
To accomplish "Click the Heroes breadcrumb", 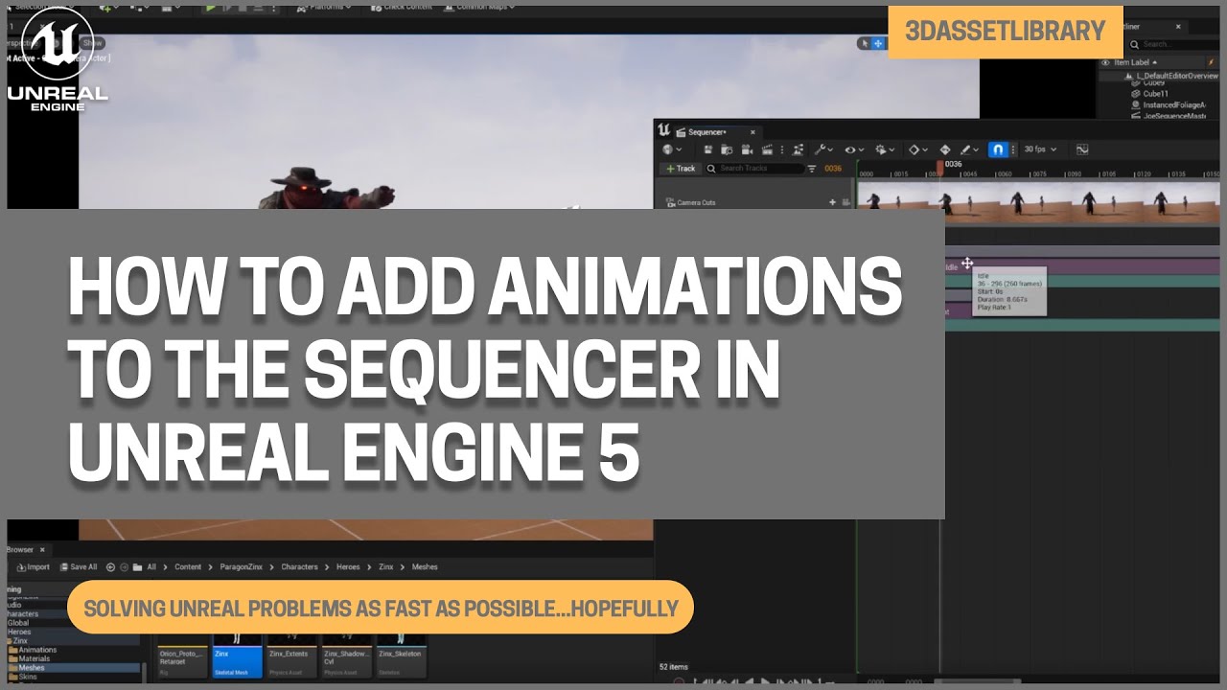I will (348, 567).
